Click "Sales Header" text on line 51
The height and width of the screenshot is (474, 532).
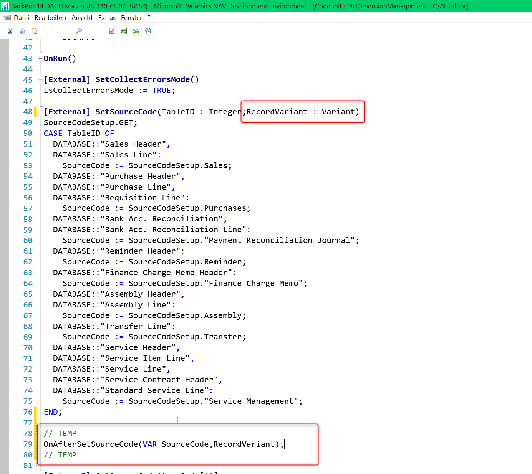click(x=133, y=144)
